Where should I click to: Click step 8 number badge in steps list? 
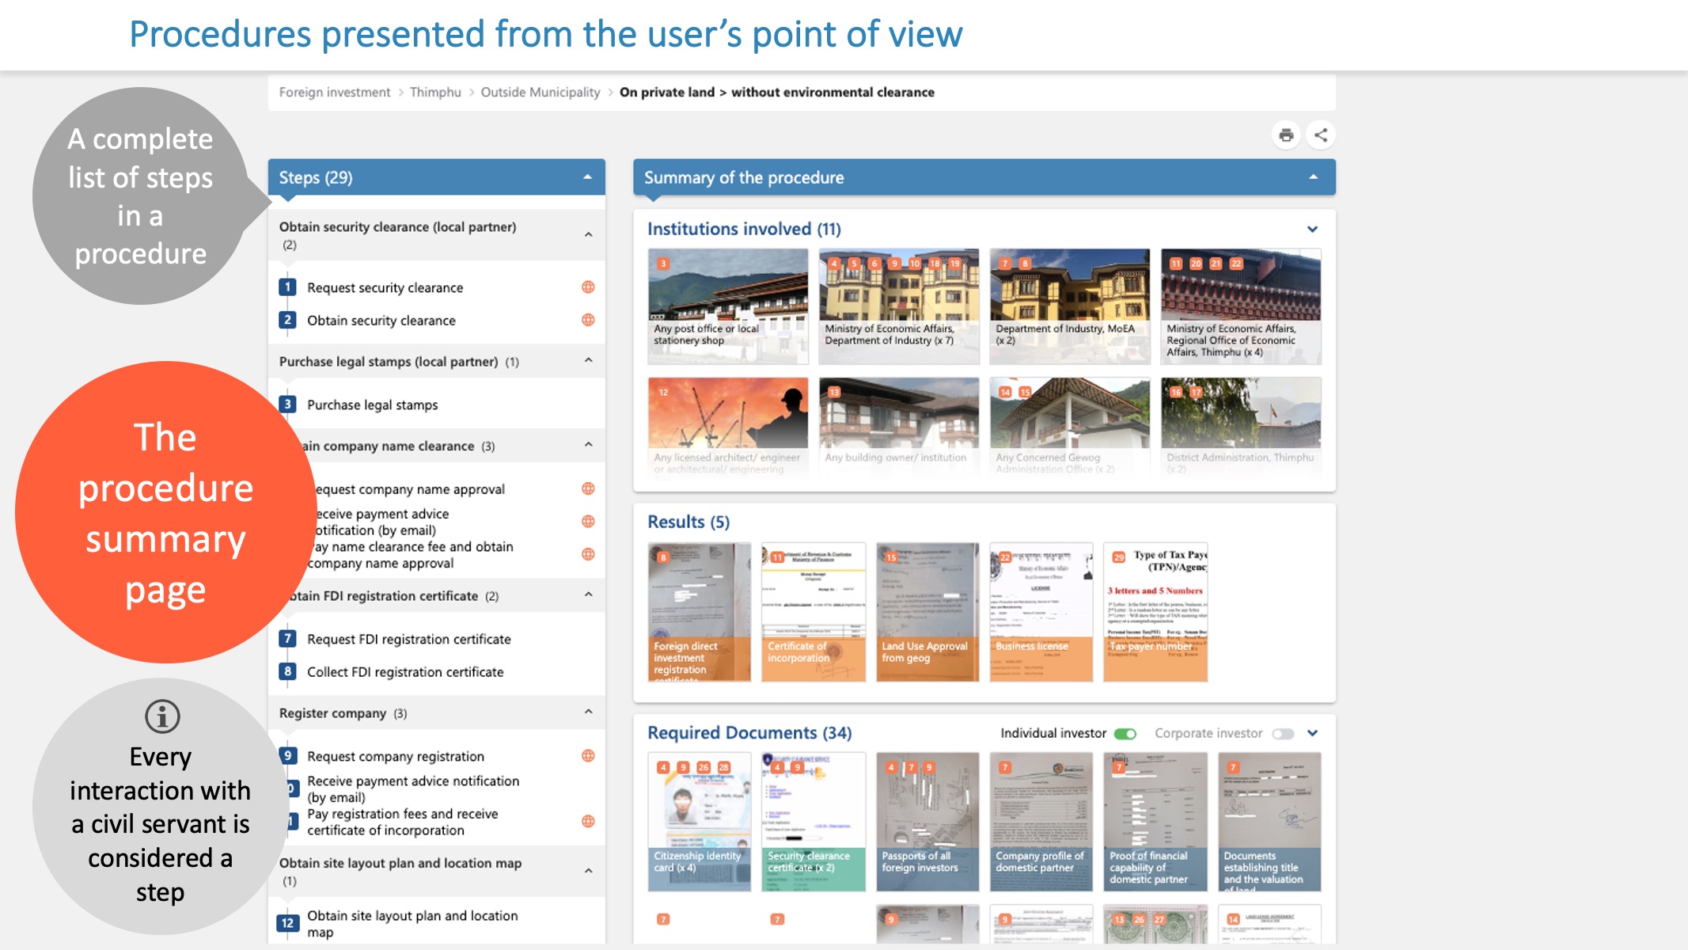coord(288,671)
